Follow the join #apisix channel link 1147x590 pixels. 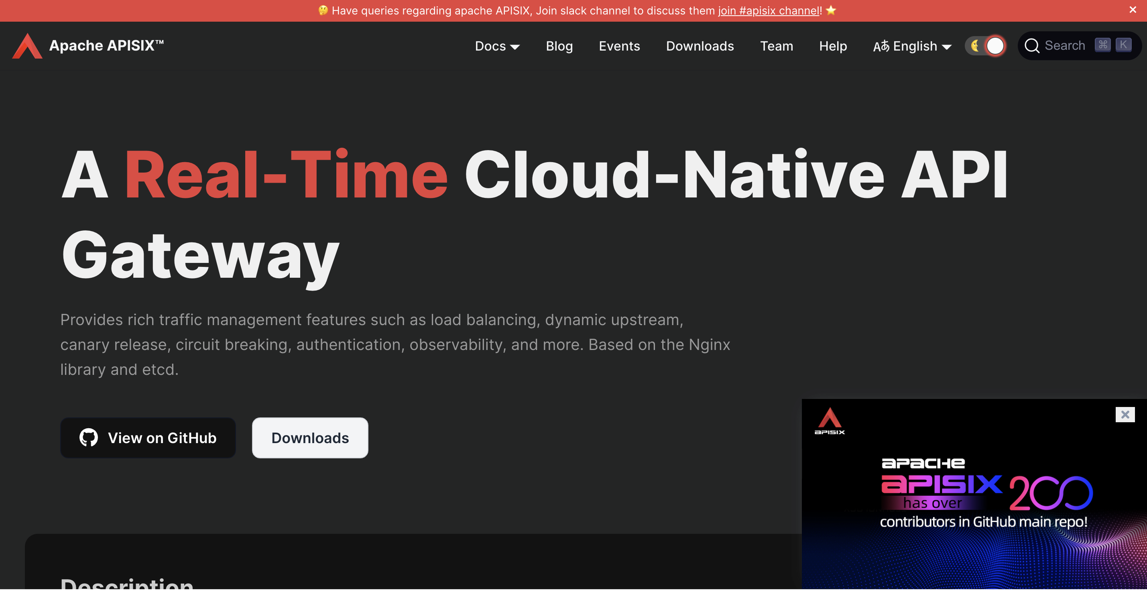[x=769, y=11]
